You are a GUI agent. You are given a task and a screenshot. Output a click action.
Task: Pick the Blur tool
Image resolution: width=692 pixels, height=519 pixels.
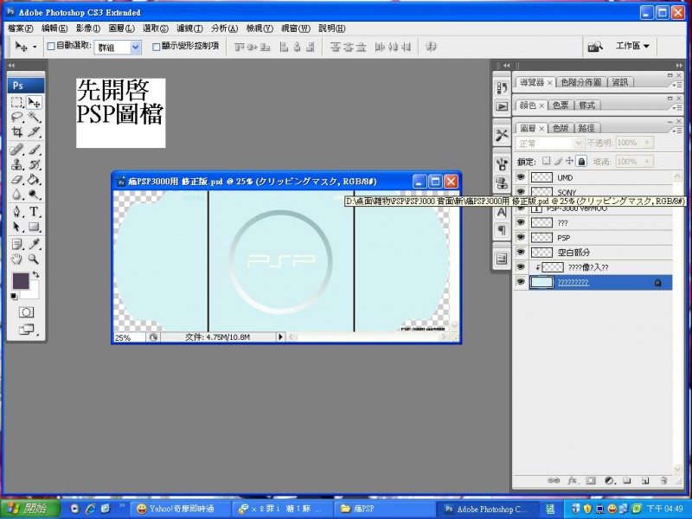click(16, 194)
